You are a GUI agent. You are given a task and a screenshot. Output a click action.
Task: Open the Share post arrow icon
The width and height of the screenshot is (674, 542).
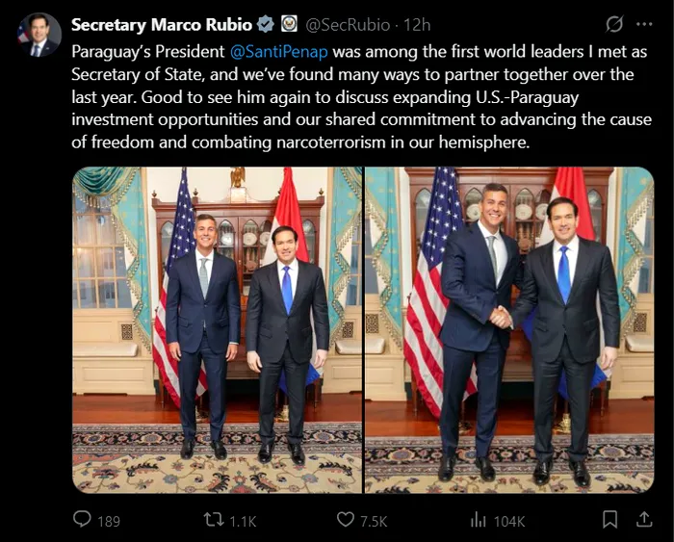(x=644, y=520)
